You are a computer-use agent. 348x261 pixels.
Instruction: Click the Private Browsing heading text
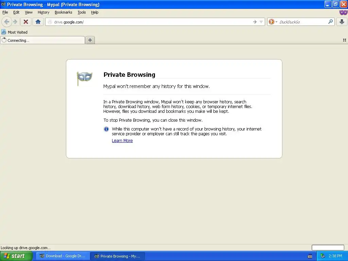(x=129, y=74)
